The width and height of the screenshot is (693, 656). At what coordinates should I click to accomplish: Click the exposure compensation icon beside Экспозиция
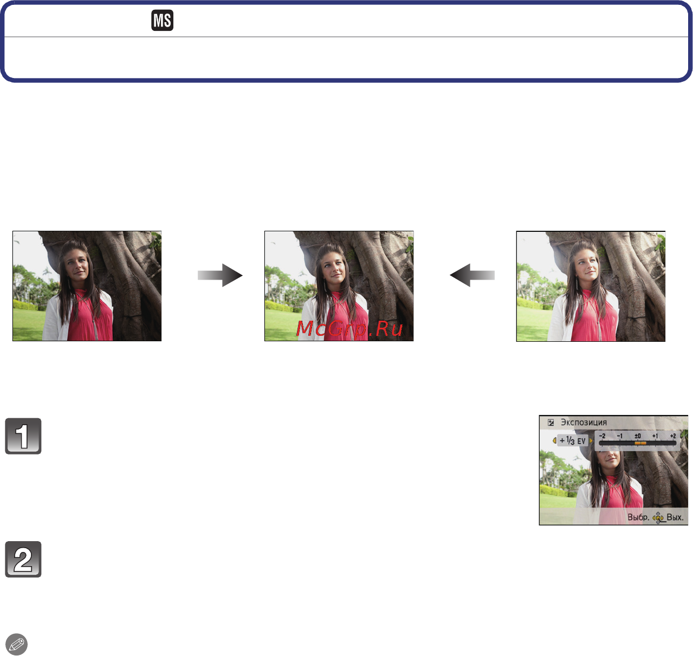[x=550, y=423]
